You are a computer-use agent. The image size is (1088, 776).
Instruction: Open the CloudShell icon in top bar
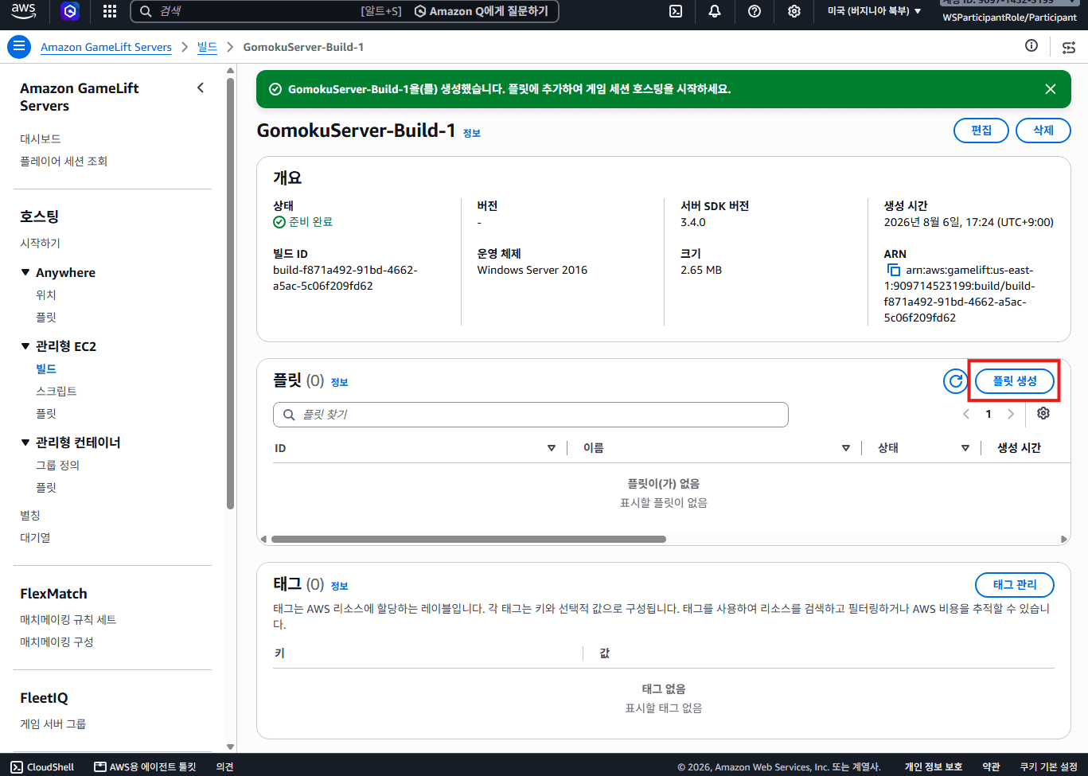676,11
